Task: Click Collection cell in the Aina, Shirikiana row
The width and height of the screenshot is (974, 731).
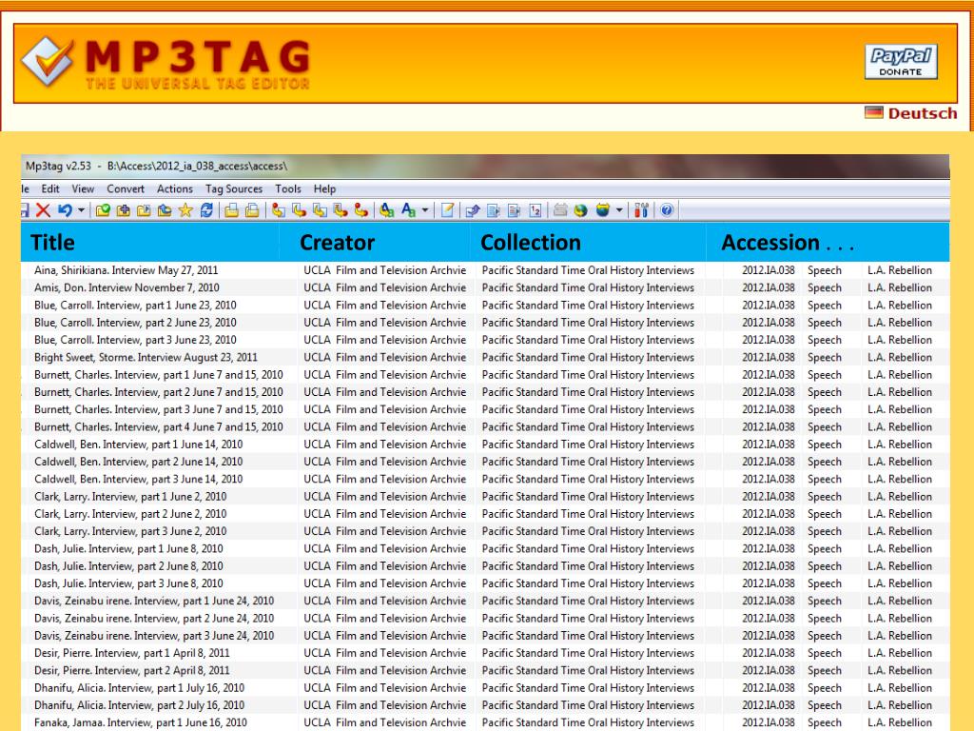Action: click(588, 270)
